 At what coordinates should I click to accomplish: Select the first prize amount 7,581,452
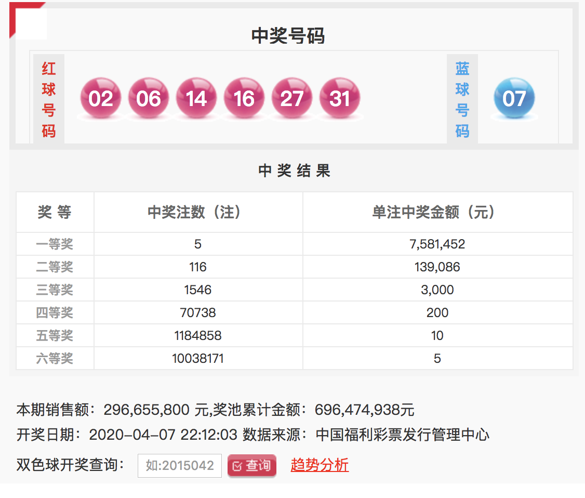[437, 244]
